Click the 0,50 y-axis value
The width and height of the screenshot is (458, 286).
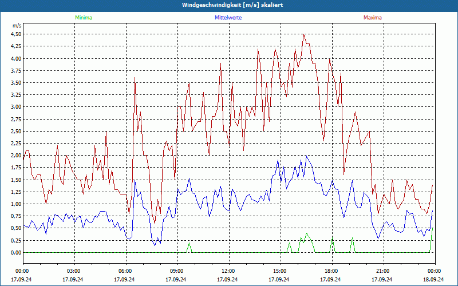click(x=16, y=228)
